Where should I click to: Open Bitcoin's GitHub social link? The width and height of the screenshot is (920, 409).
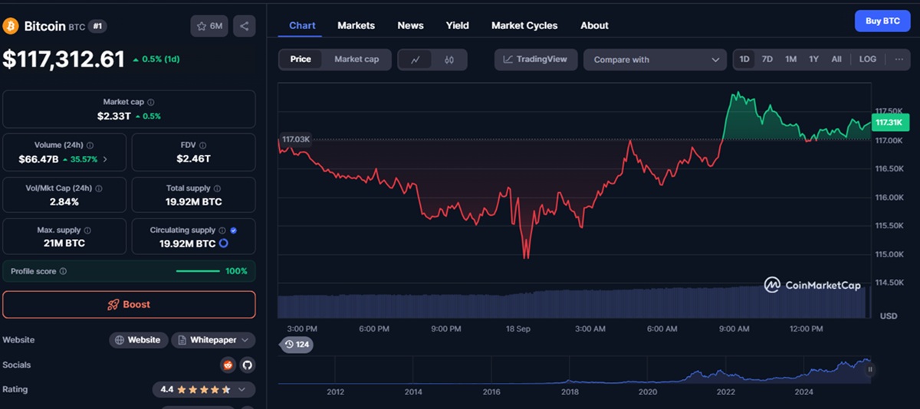pyautogui.click(x=247, y=365)
